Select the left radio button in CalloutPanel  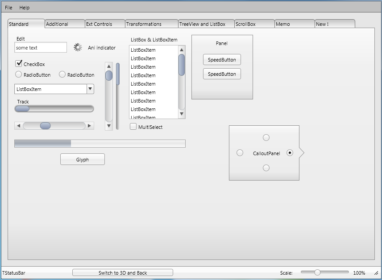pos(240,152)
